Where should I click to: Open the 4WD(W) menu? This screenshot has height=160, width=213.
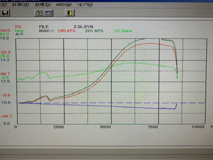tap(63, 5)
